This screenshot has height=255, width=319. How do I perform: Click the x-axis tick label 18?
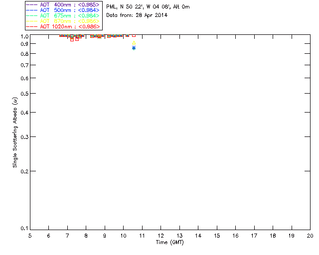(x=273, y=236)
